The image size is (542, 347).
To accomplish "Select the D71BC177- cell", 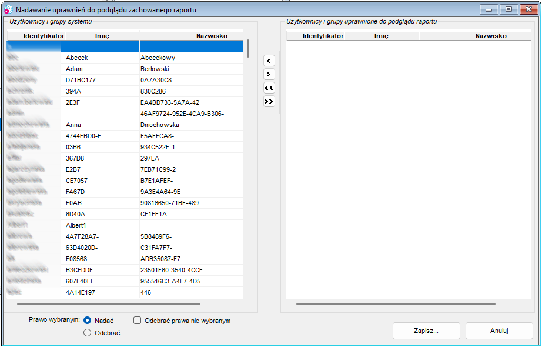I will [x=102, y=80].
